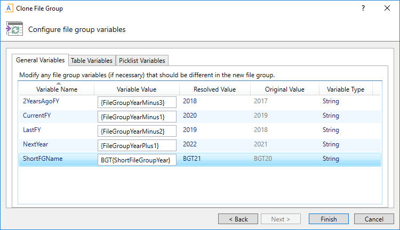Click the clone file group wizard icon

[14, 29]
